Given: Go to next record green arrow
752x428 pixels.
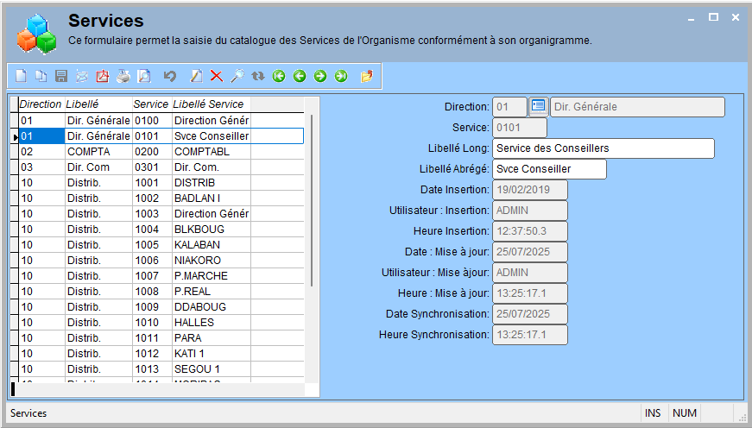Looking at the screenshot, I should (320, 76).
